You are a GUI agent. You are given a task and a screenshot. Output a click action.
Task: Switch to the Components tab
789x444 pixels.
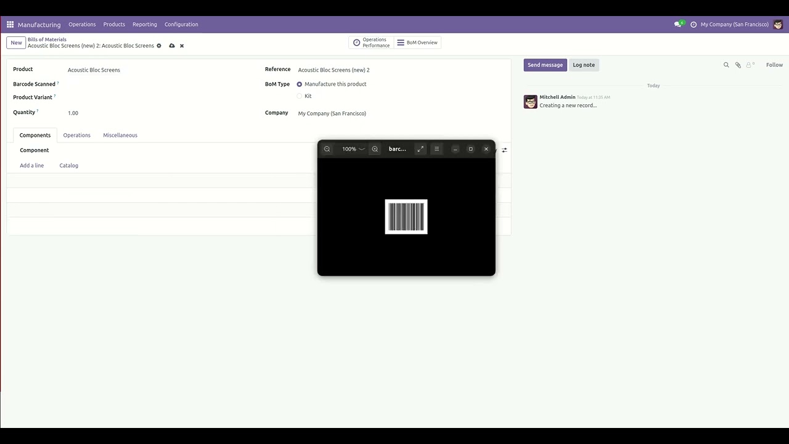(35, 135)
